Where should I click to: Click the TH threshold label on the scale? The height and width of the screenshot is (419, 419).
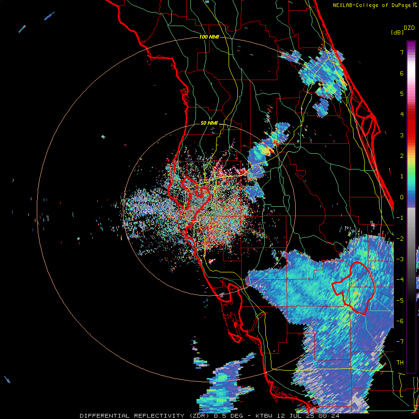[x=400, y=362]
